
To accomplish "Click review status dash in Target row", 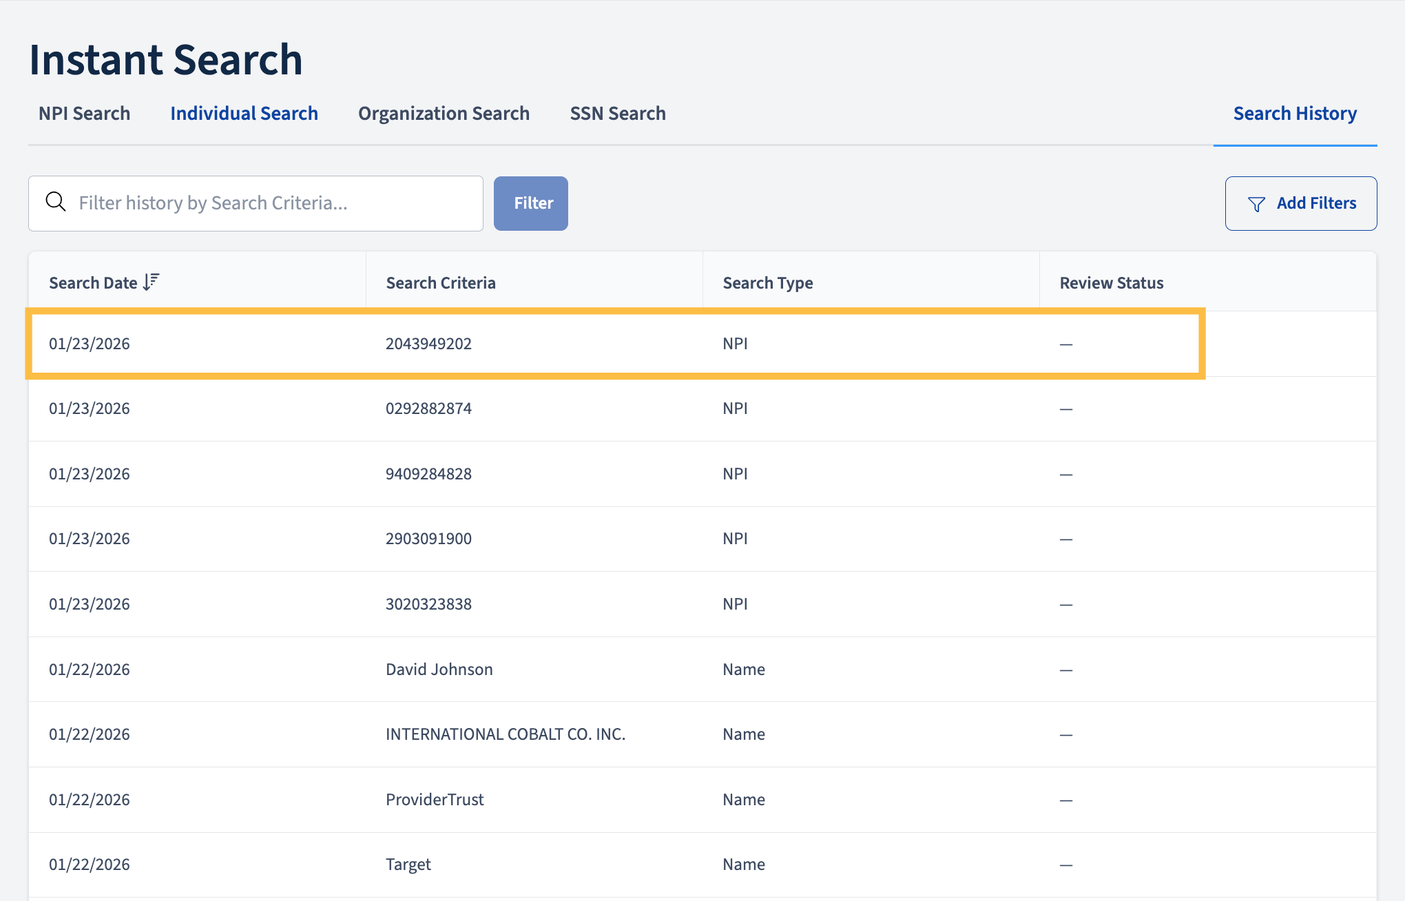I will [1066, 865].
